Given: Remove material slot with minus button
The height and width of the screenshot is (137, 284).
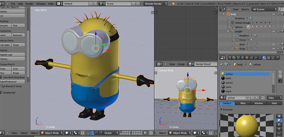Looking at the screenshot, I should click(x=280, y=76).
